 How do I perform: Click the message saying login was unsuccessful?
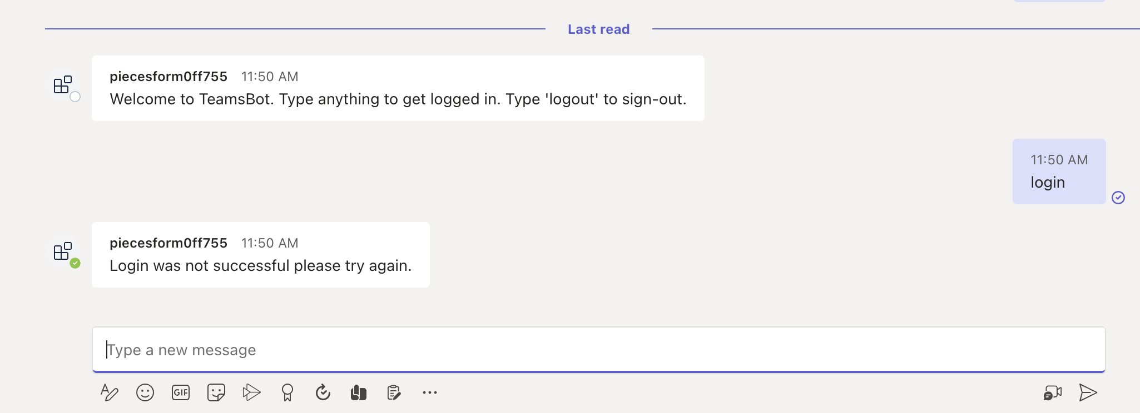tap(261, 265)
